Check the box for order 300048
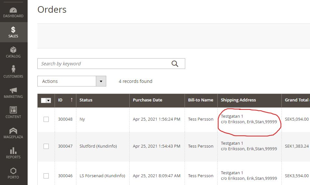 pyautogui.click(x=46, y=119)
